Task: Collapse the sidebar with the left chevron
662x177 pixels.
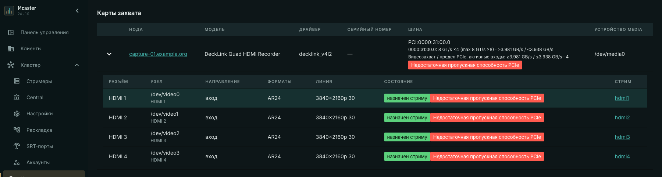Action: [77, 11]
